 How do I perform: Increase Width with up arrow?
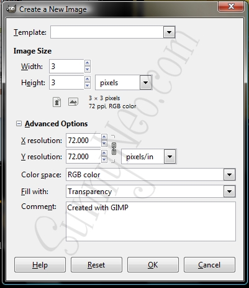click(88, 63)
